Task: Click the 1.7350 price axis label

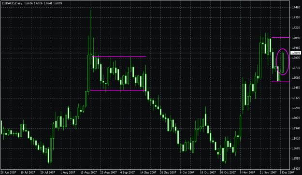Action: pyautogui.click(x=296, y=17)
